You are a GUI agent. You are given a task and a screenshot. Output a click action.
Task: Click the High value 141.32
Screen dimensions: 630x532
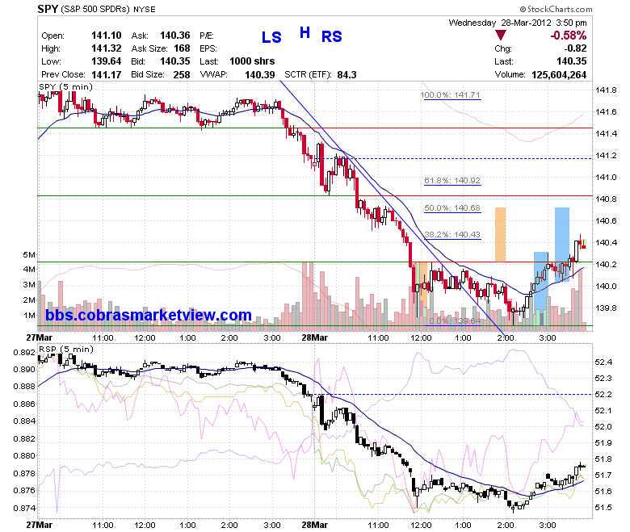pyautogui.click(x=106, y=48)
